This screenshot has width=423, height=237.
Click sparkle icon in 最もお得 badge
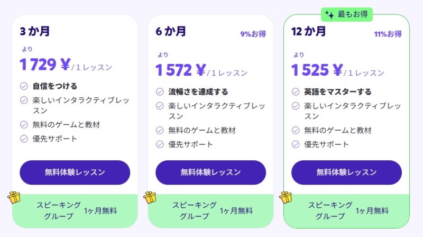pyautogui.click(x=329, y=15)
